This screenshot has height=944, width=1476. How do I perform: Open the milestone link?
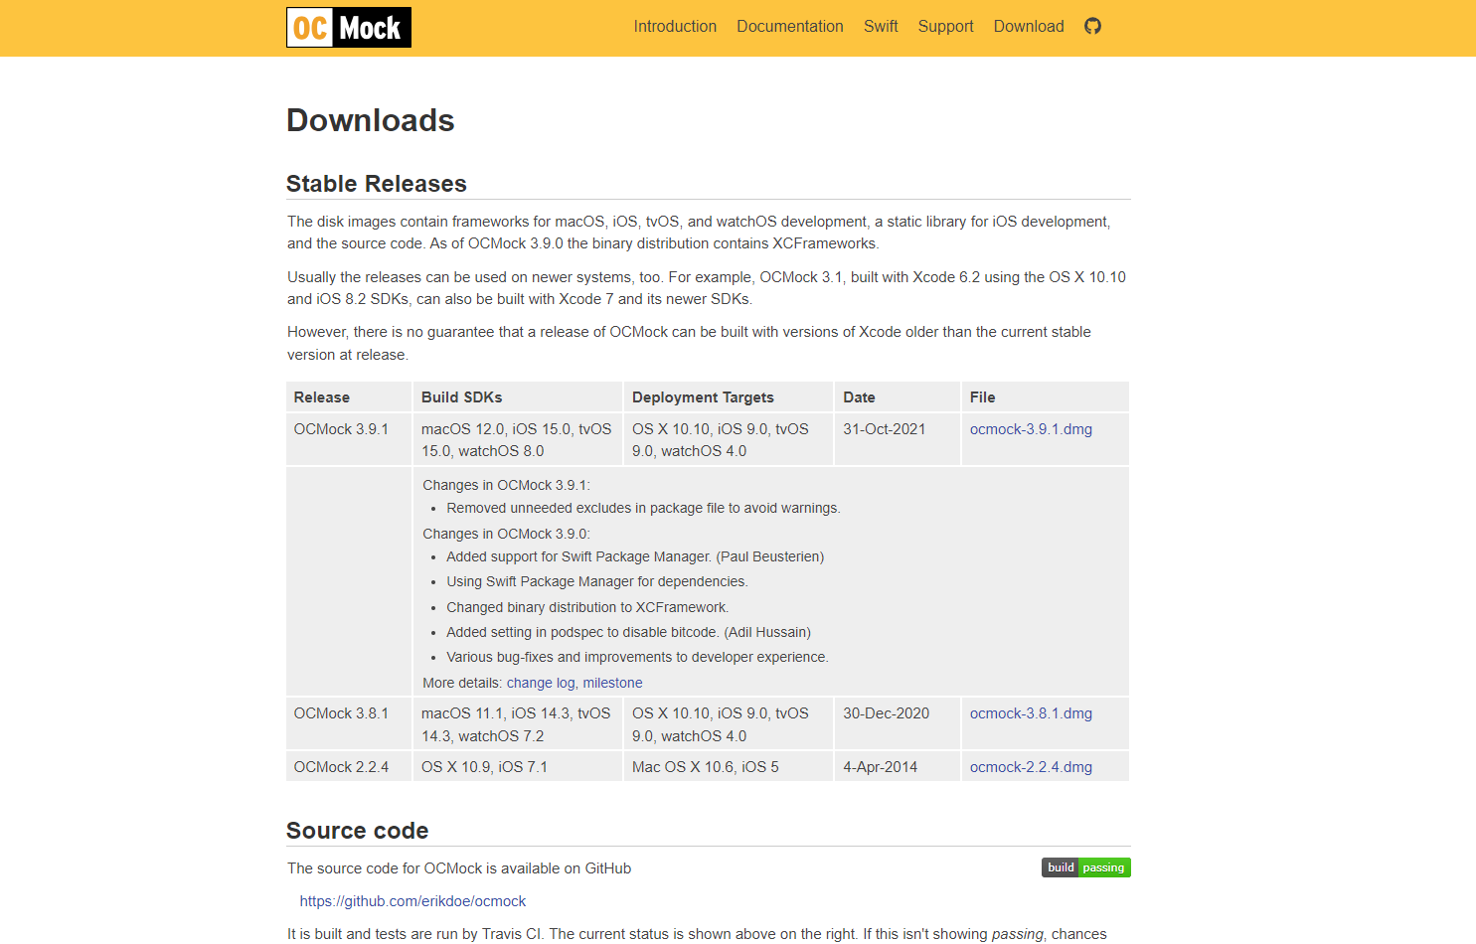point(612,683)
